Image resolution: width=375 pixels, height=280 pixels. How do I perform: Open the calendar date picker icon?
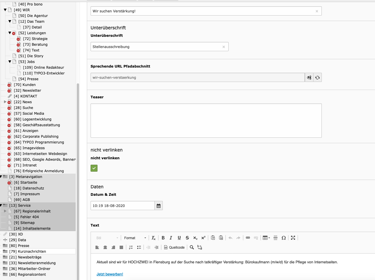point(158,206)
